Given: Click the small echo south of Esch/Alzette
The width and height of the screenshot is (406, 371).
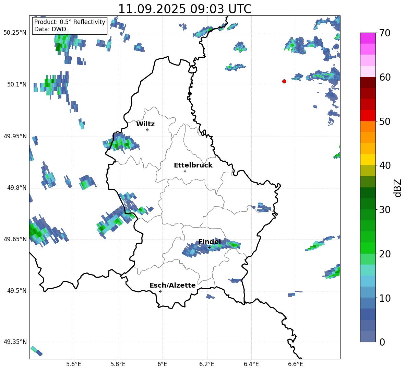Looking at the screenshot, I should tap(210, 297).
